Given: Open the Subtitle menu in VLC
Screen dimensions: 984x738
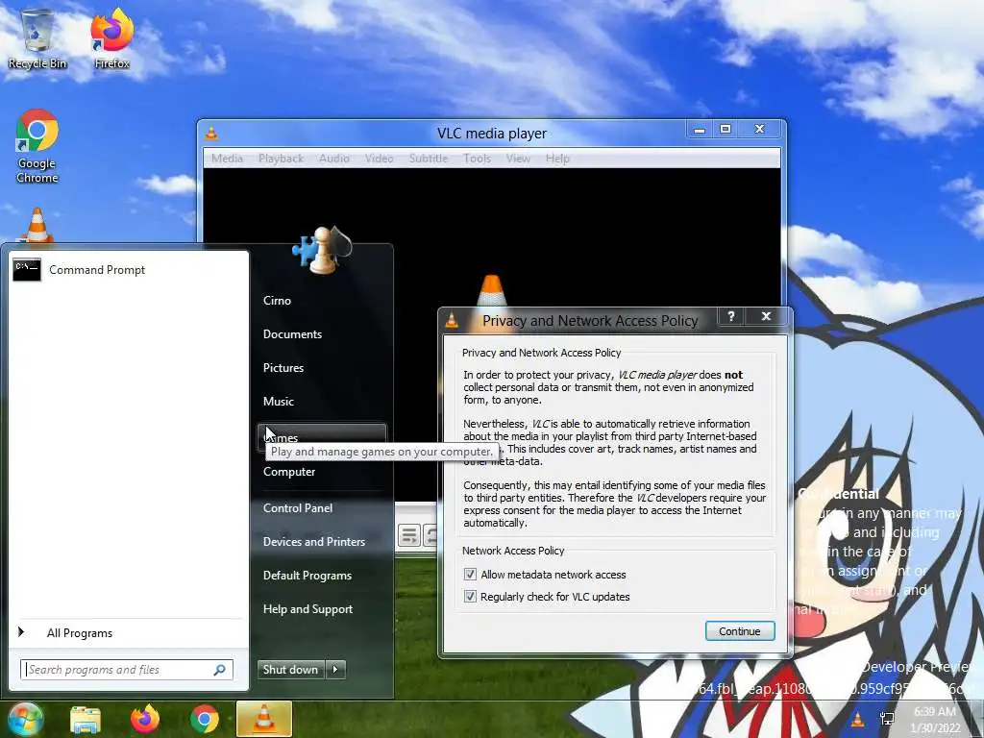Looking at the screenshot, I should coord(428,159).
